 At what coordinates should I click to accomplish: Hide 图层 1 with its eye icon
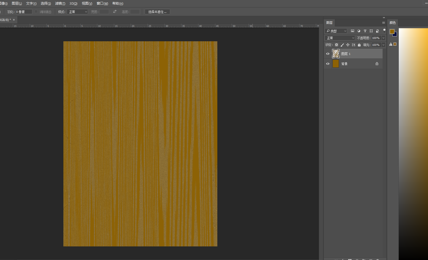click(328, 54)
